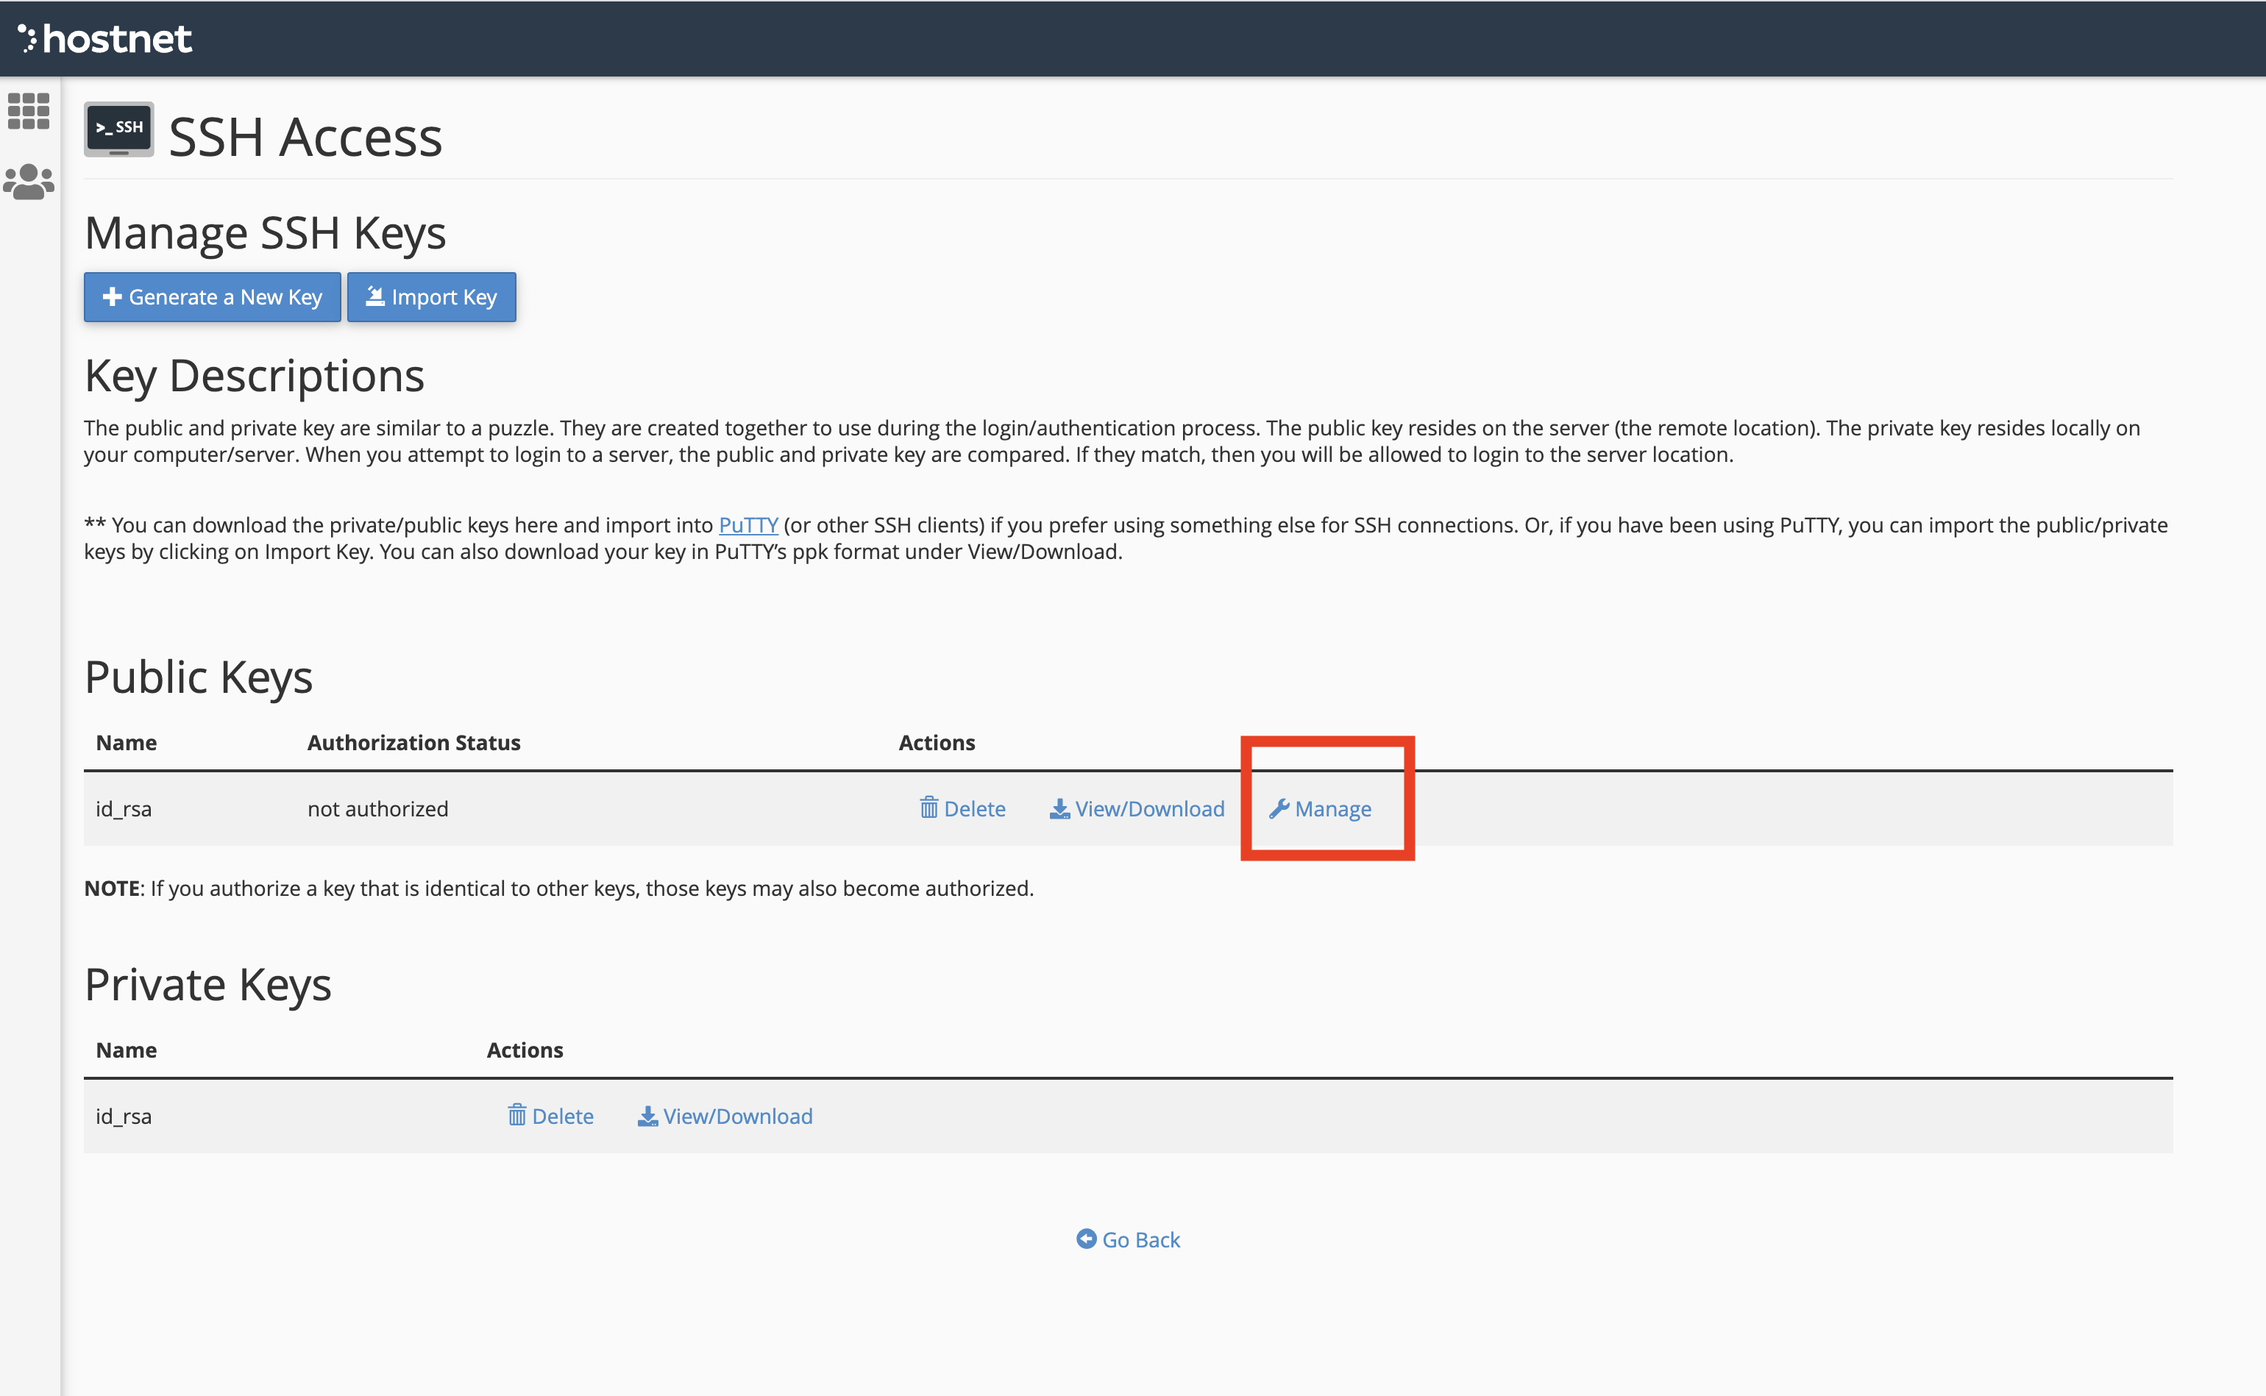Click the Go Back arrow icon
This screenshot has height=1396, width=2266.
1086,1239
